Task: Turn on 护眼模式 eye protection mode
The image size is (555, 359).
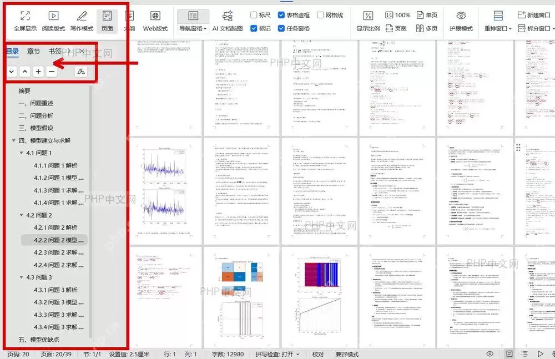Action: 461,21
